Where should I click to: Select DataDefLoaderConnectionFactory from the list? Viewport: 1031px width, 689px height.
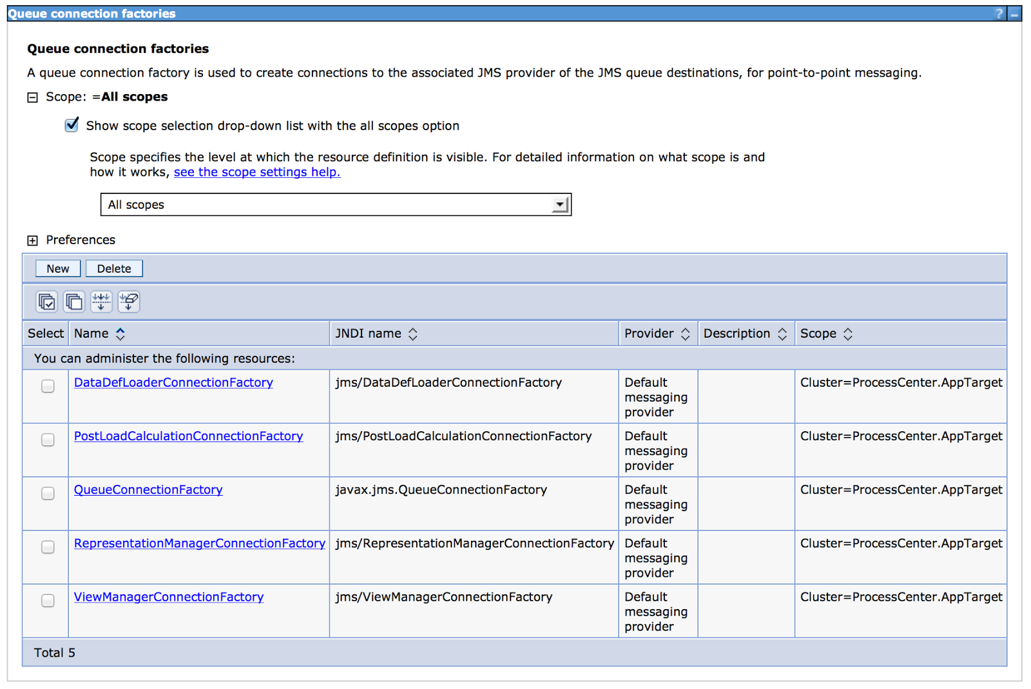(x=173, y=382)
